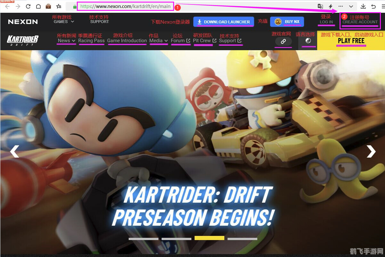Open the Racing Pass menu item

[x=91, y=41]
